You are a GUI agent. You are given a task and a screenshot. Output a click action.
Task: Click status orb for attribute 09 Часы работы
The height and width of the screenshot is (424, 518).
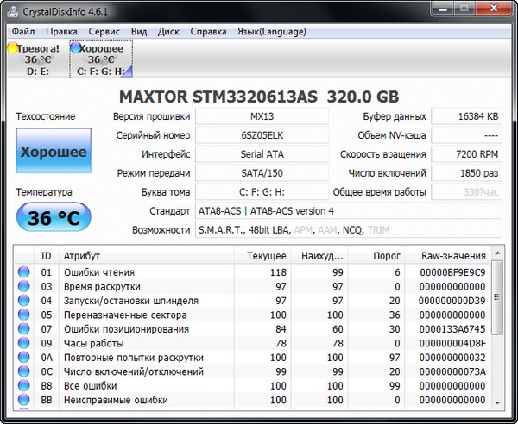(x=24, y=343)
